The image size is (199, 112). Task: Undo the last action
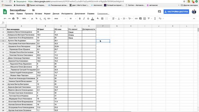click(5, 19)
